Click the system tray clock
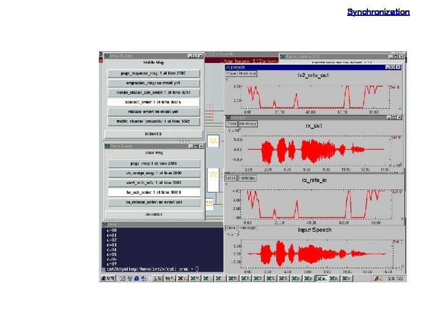Image resolution: width=440 pixels, height=330 pixels. pos(395,279)
